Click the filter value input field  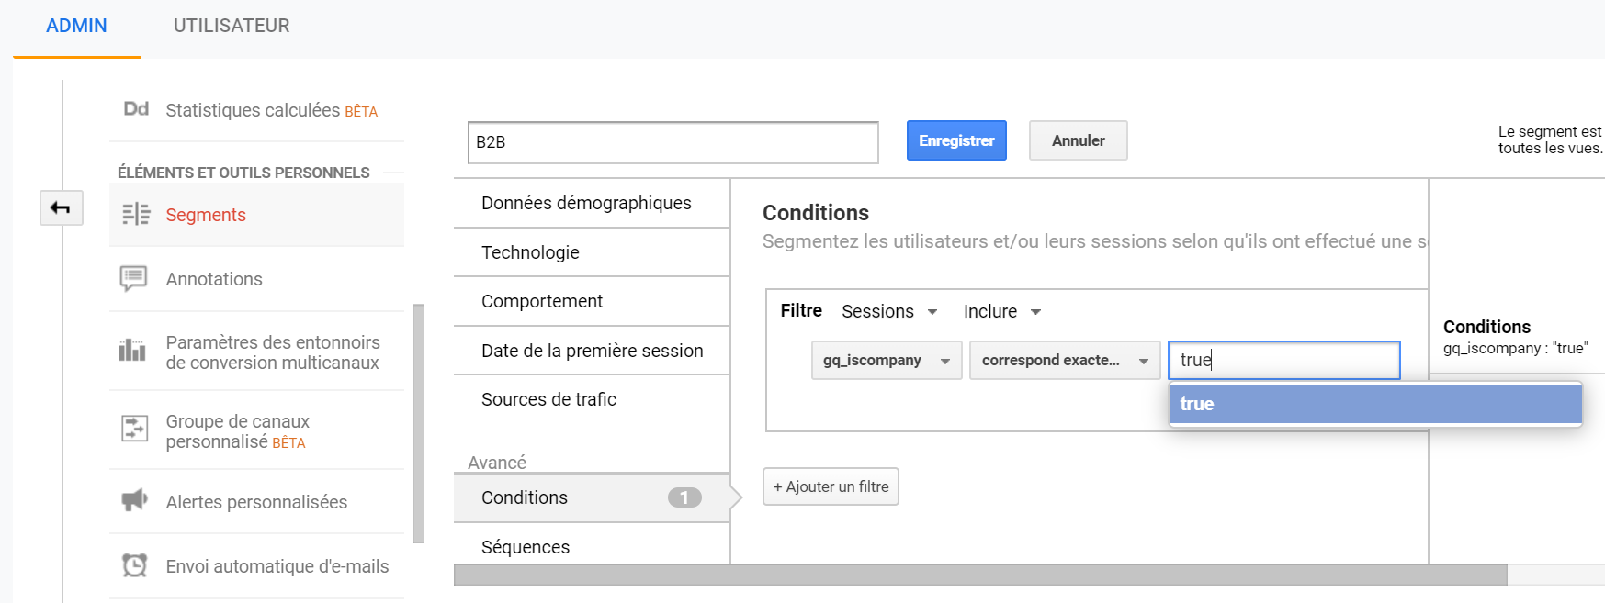tap(1284, 360)
